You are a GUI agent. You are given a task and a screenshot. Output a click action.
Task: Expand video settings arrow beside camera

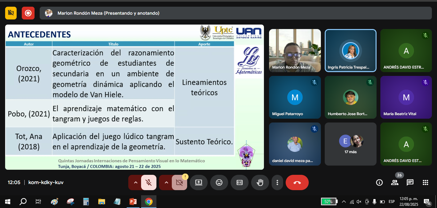(x=166, y=182)
